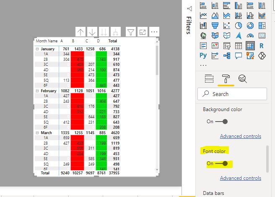
Task: Select the Scatter chart visual
Action: coord(227,26)
